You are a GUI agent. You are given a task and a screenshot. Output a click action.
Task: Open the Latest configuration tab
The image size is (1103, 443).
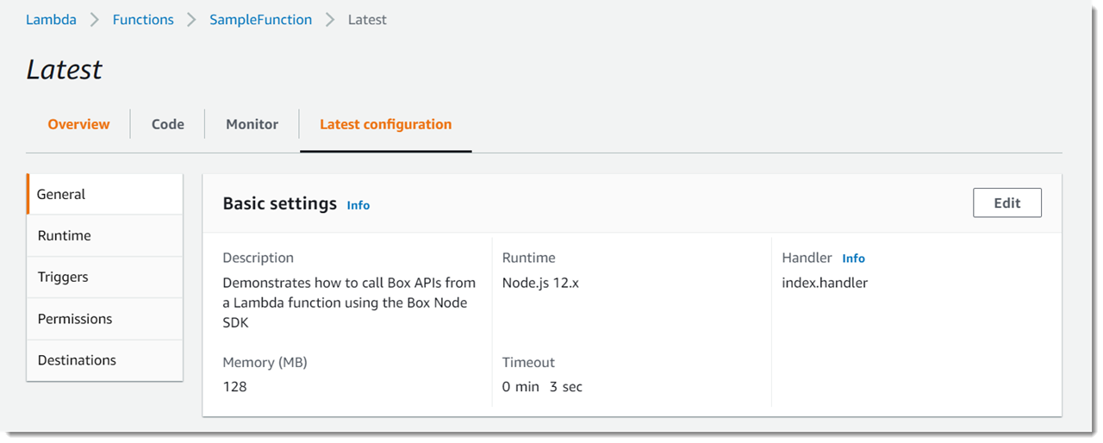click(x=385, y=124)
